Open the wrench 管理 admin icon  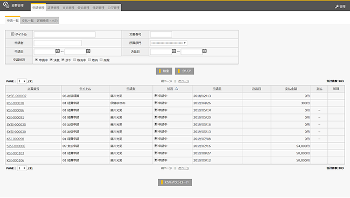coord(337,6)
